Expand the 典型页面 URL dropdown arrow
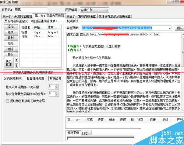 170,28
